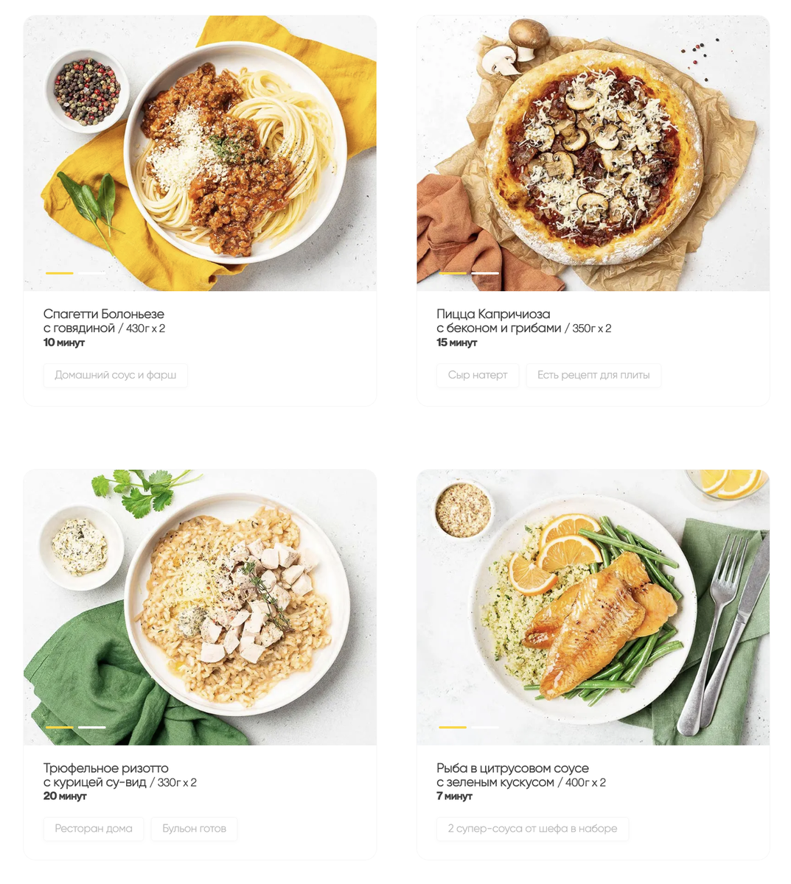The height and width of the screenshot is (884, 791).
Task: Open 'Спагетти Болоньезе с говядиной' title
Action: click(104, 321)
